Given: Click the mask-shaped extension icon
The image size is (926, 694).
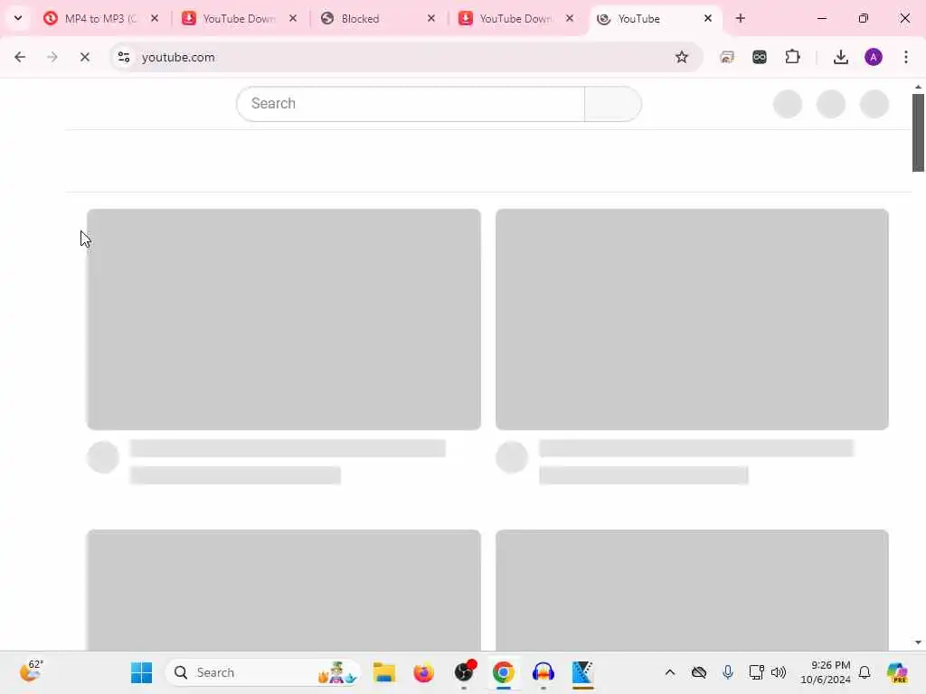Looking at the screenshot, I should [760, 57].
